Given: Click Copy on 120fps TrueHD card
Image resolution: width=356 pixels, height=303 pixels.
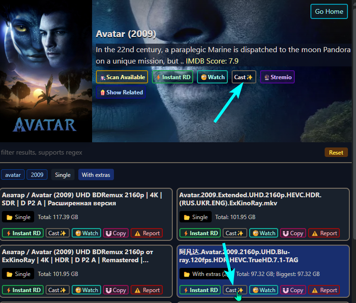Looking at the screenshot, I should (293, 290).
